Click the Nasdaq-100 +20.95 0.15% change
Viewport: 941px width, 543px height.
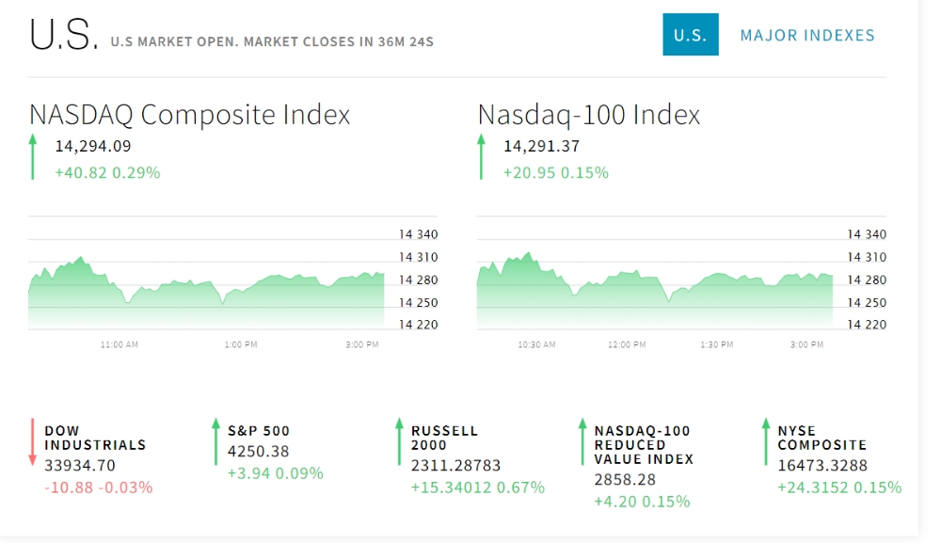tap(556, 173)
